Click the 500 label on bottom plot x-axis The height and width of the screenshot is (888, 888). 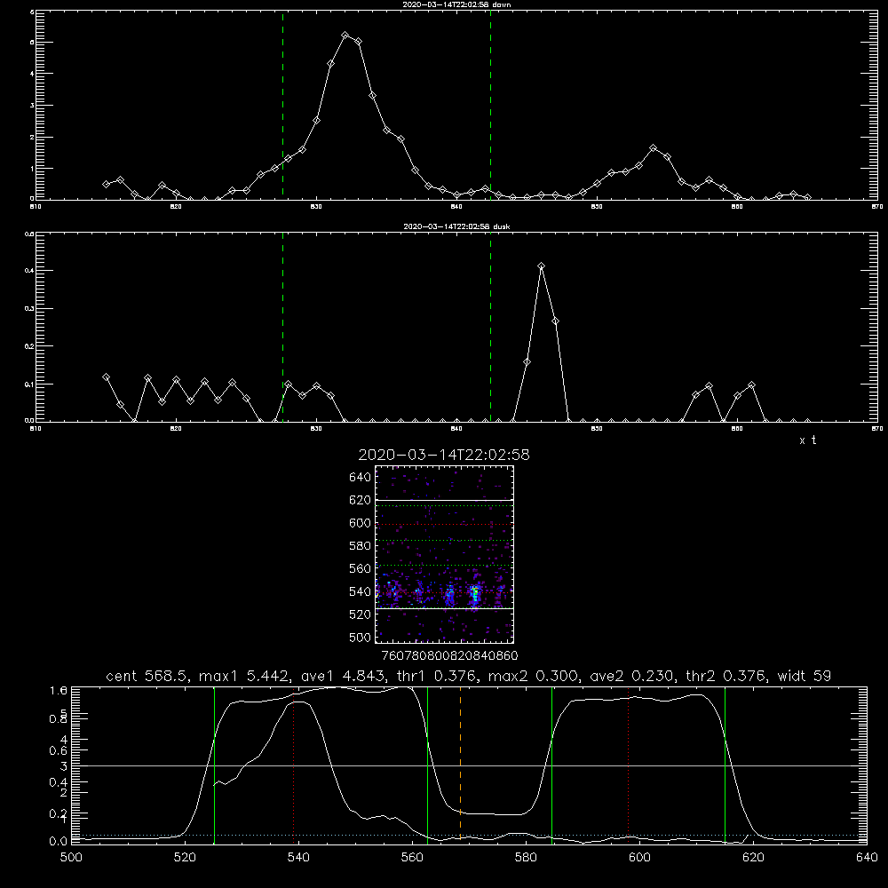pyautogui.click(x=71, y=858)
